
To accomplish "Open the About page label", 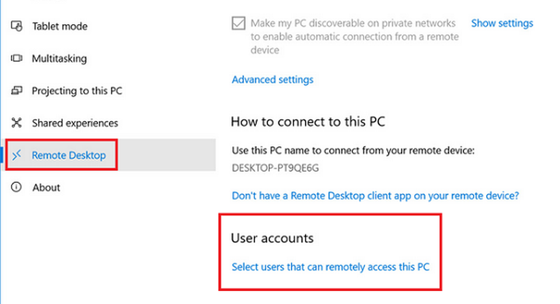I will pyautogui.click(x=46, y=188).
